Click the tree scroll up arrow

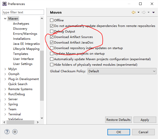(x=42, y=18)
